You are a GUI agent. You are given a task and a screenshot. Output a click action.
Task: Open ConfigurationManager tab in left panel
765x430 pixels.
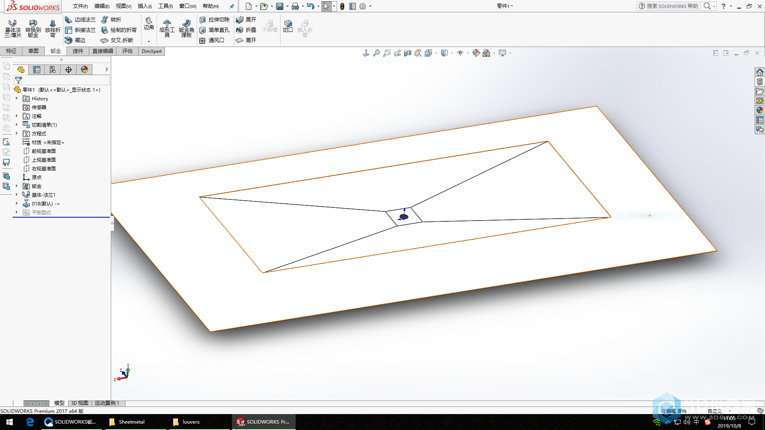(53, 70)
